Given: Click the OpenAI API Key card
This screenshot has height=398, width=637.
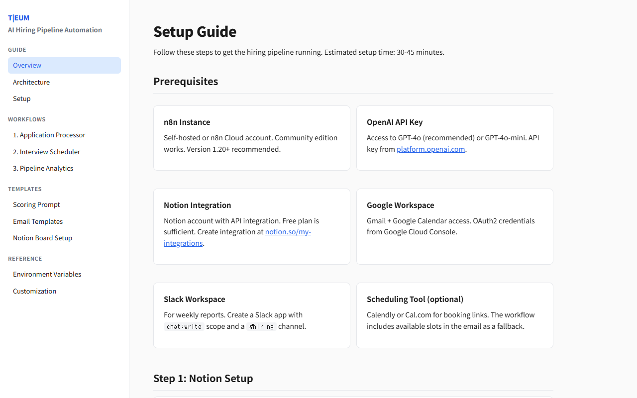Looking at the screenshot, I should [454, 138].
